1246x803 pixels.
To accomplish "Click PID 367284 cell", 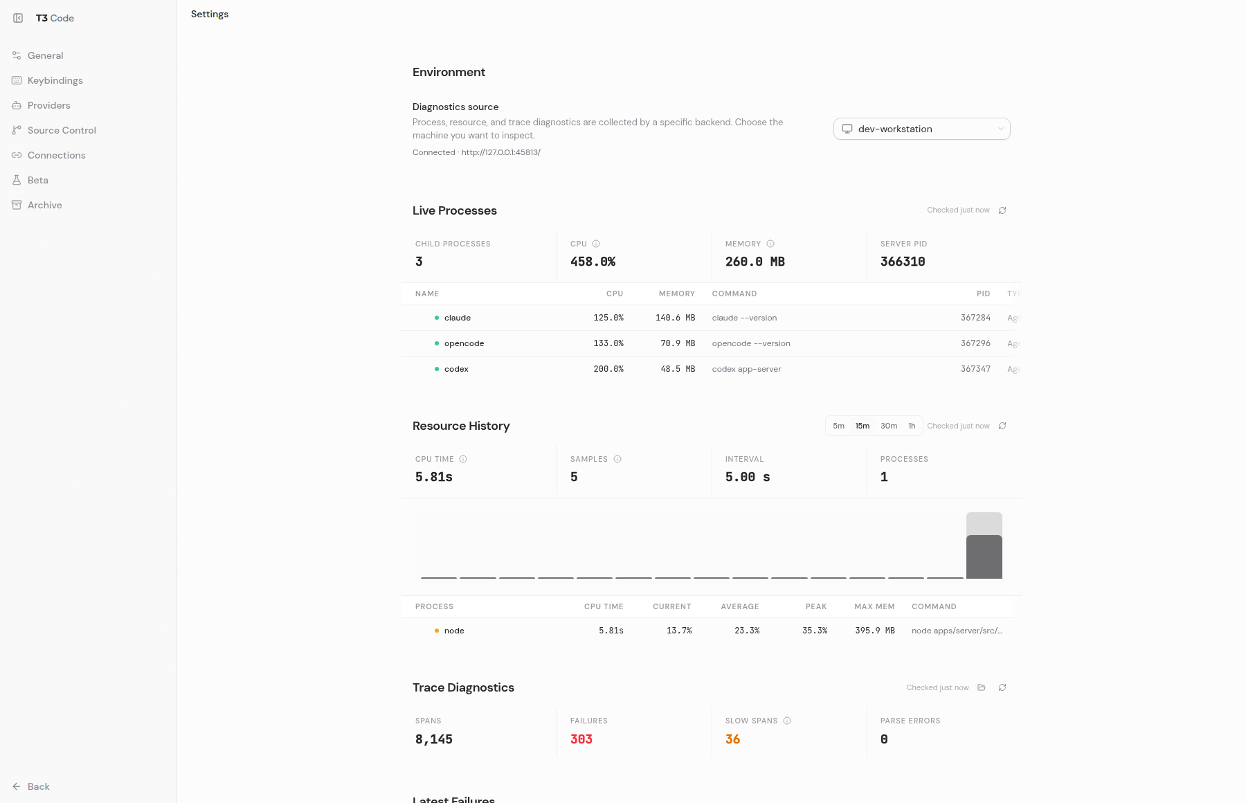I will point(975,318).
